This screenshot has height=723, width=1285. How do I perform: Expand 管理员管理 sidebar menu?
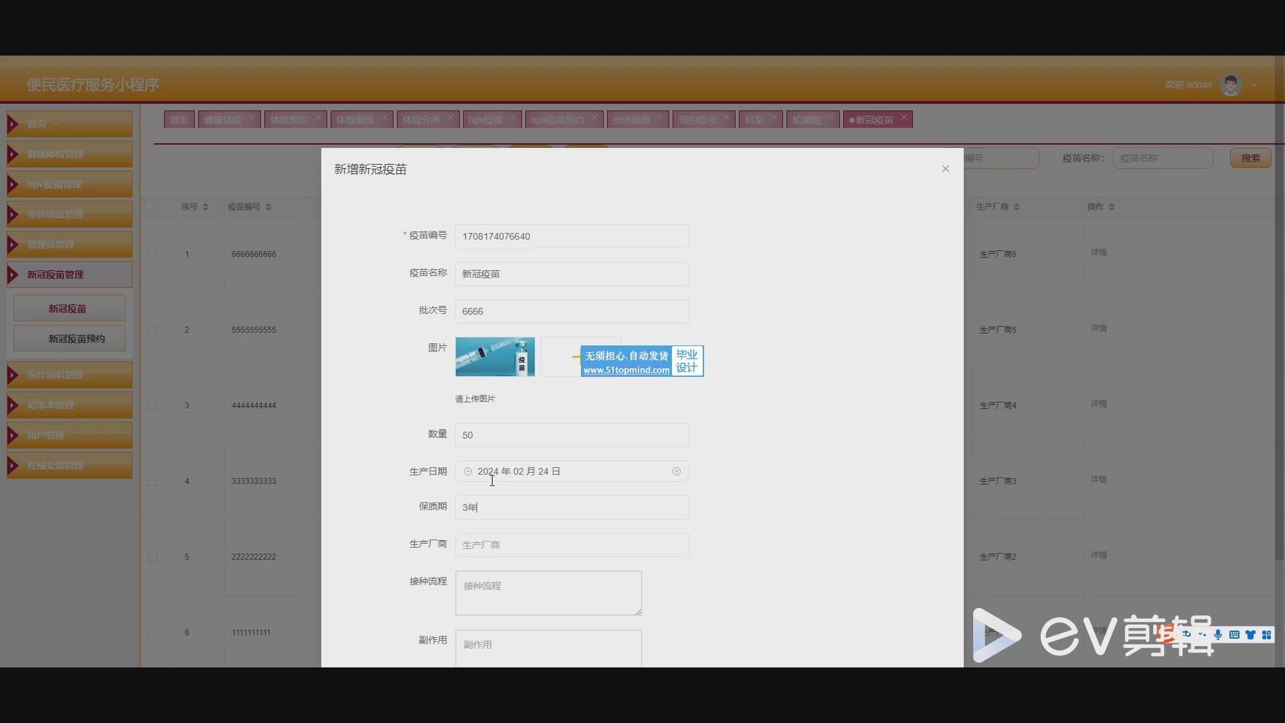pyautogui.click(x=70, y=244)
